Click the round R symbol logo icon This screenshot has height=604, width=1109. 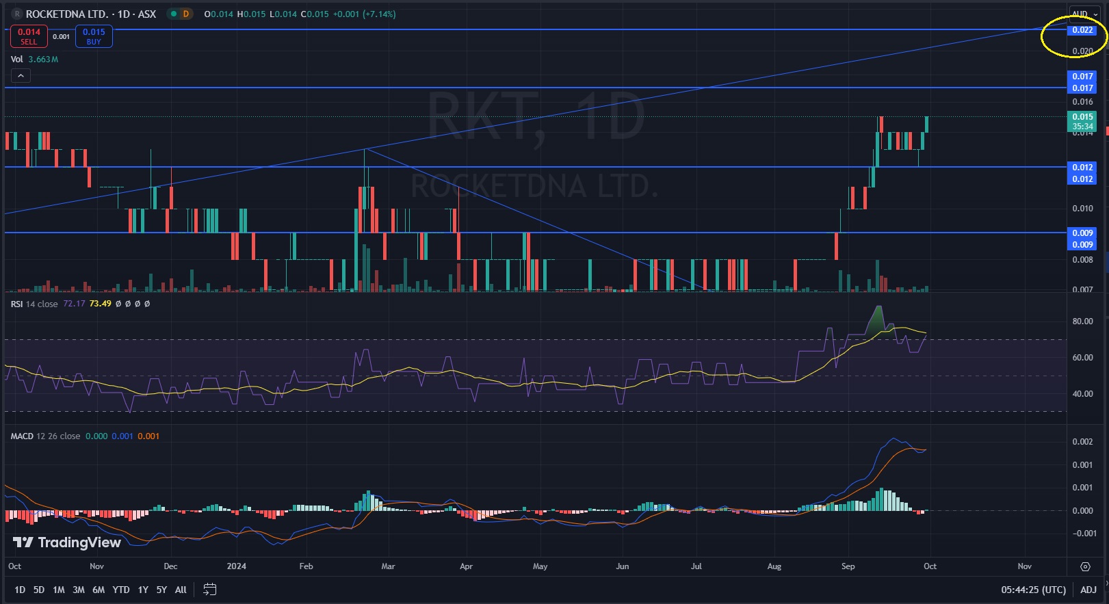pyautogui.click(x=17, y=14)
